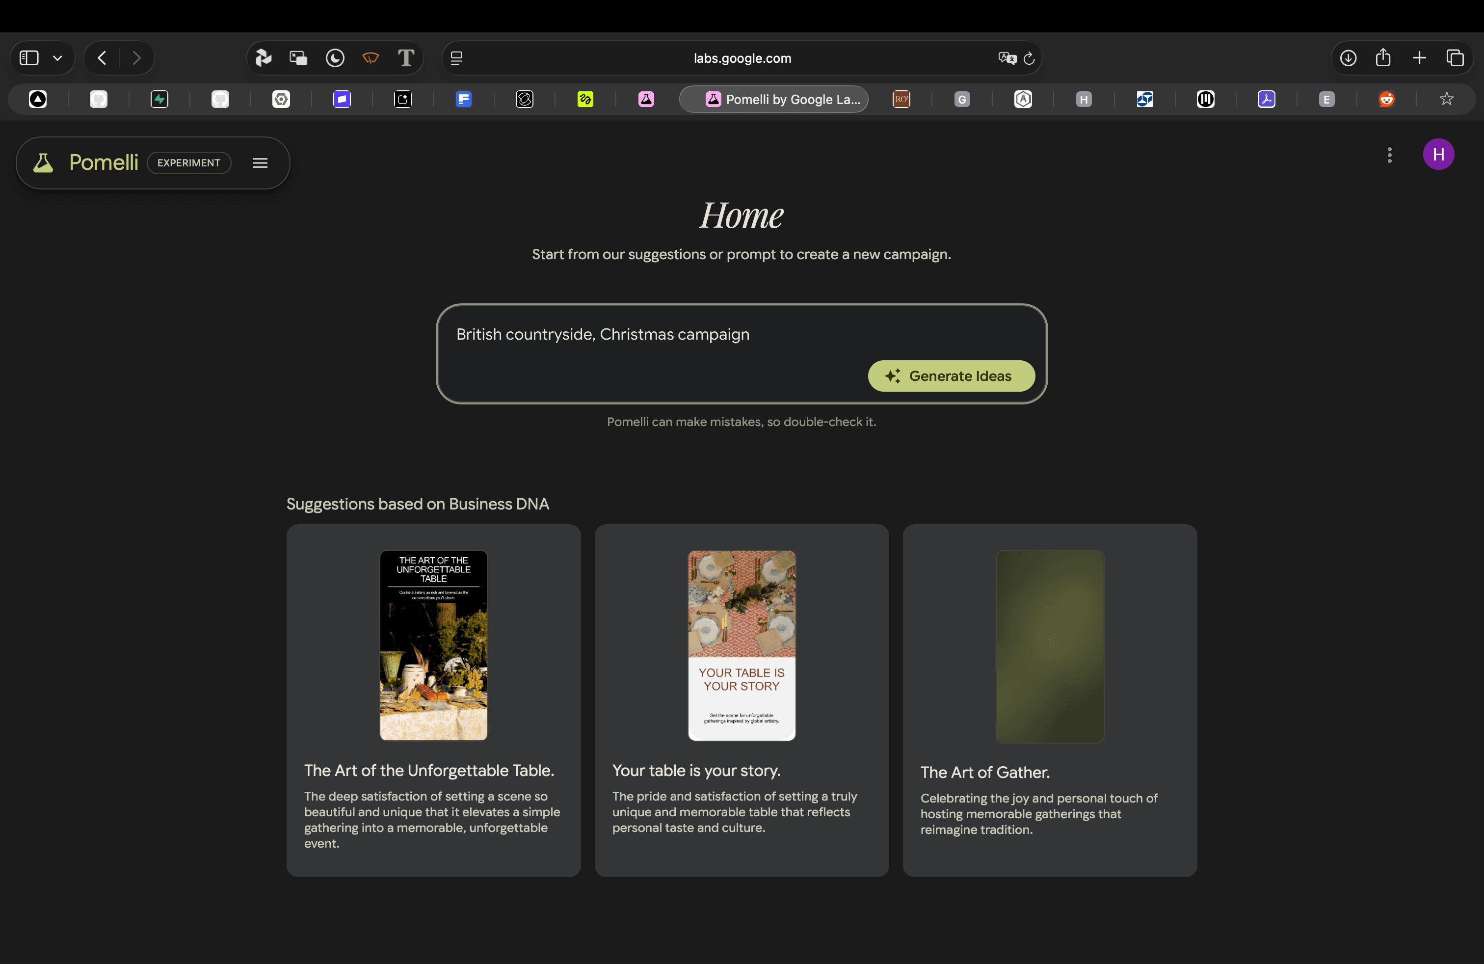Select the Pomelli by Google Labs tab
This screenshot has height=964, width=1484.
point(774,99)
